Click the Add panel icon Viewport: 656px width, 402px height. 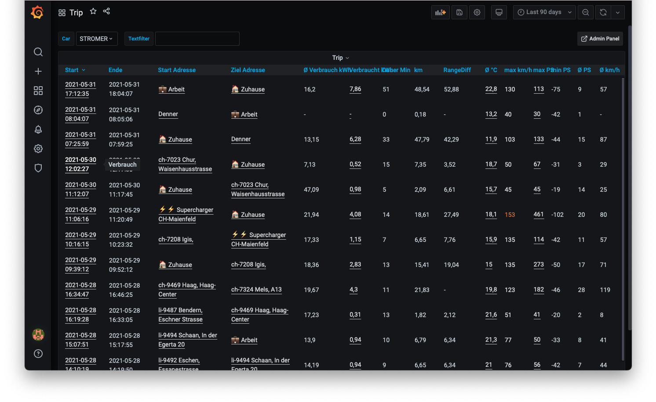click(440, 12)
